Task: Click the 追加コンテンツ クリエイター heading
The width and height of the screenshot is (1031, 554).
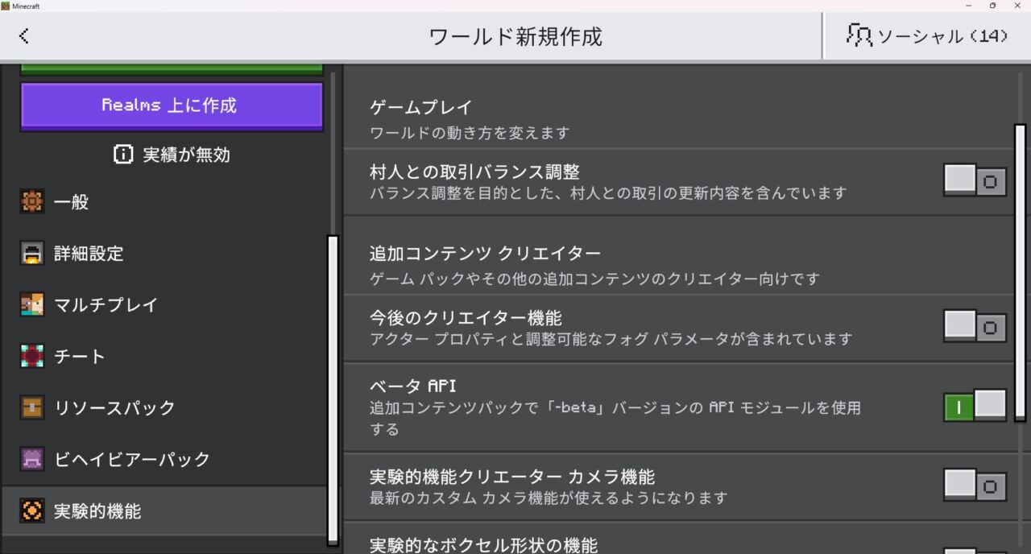Action: click(485, 254)
